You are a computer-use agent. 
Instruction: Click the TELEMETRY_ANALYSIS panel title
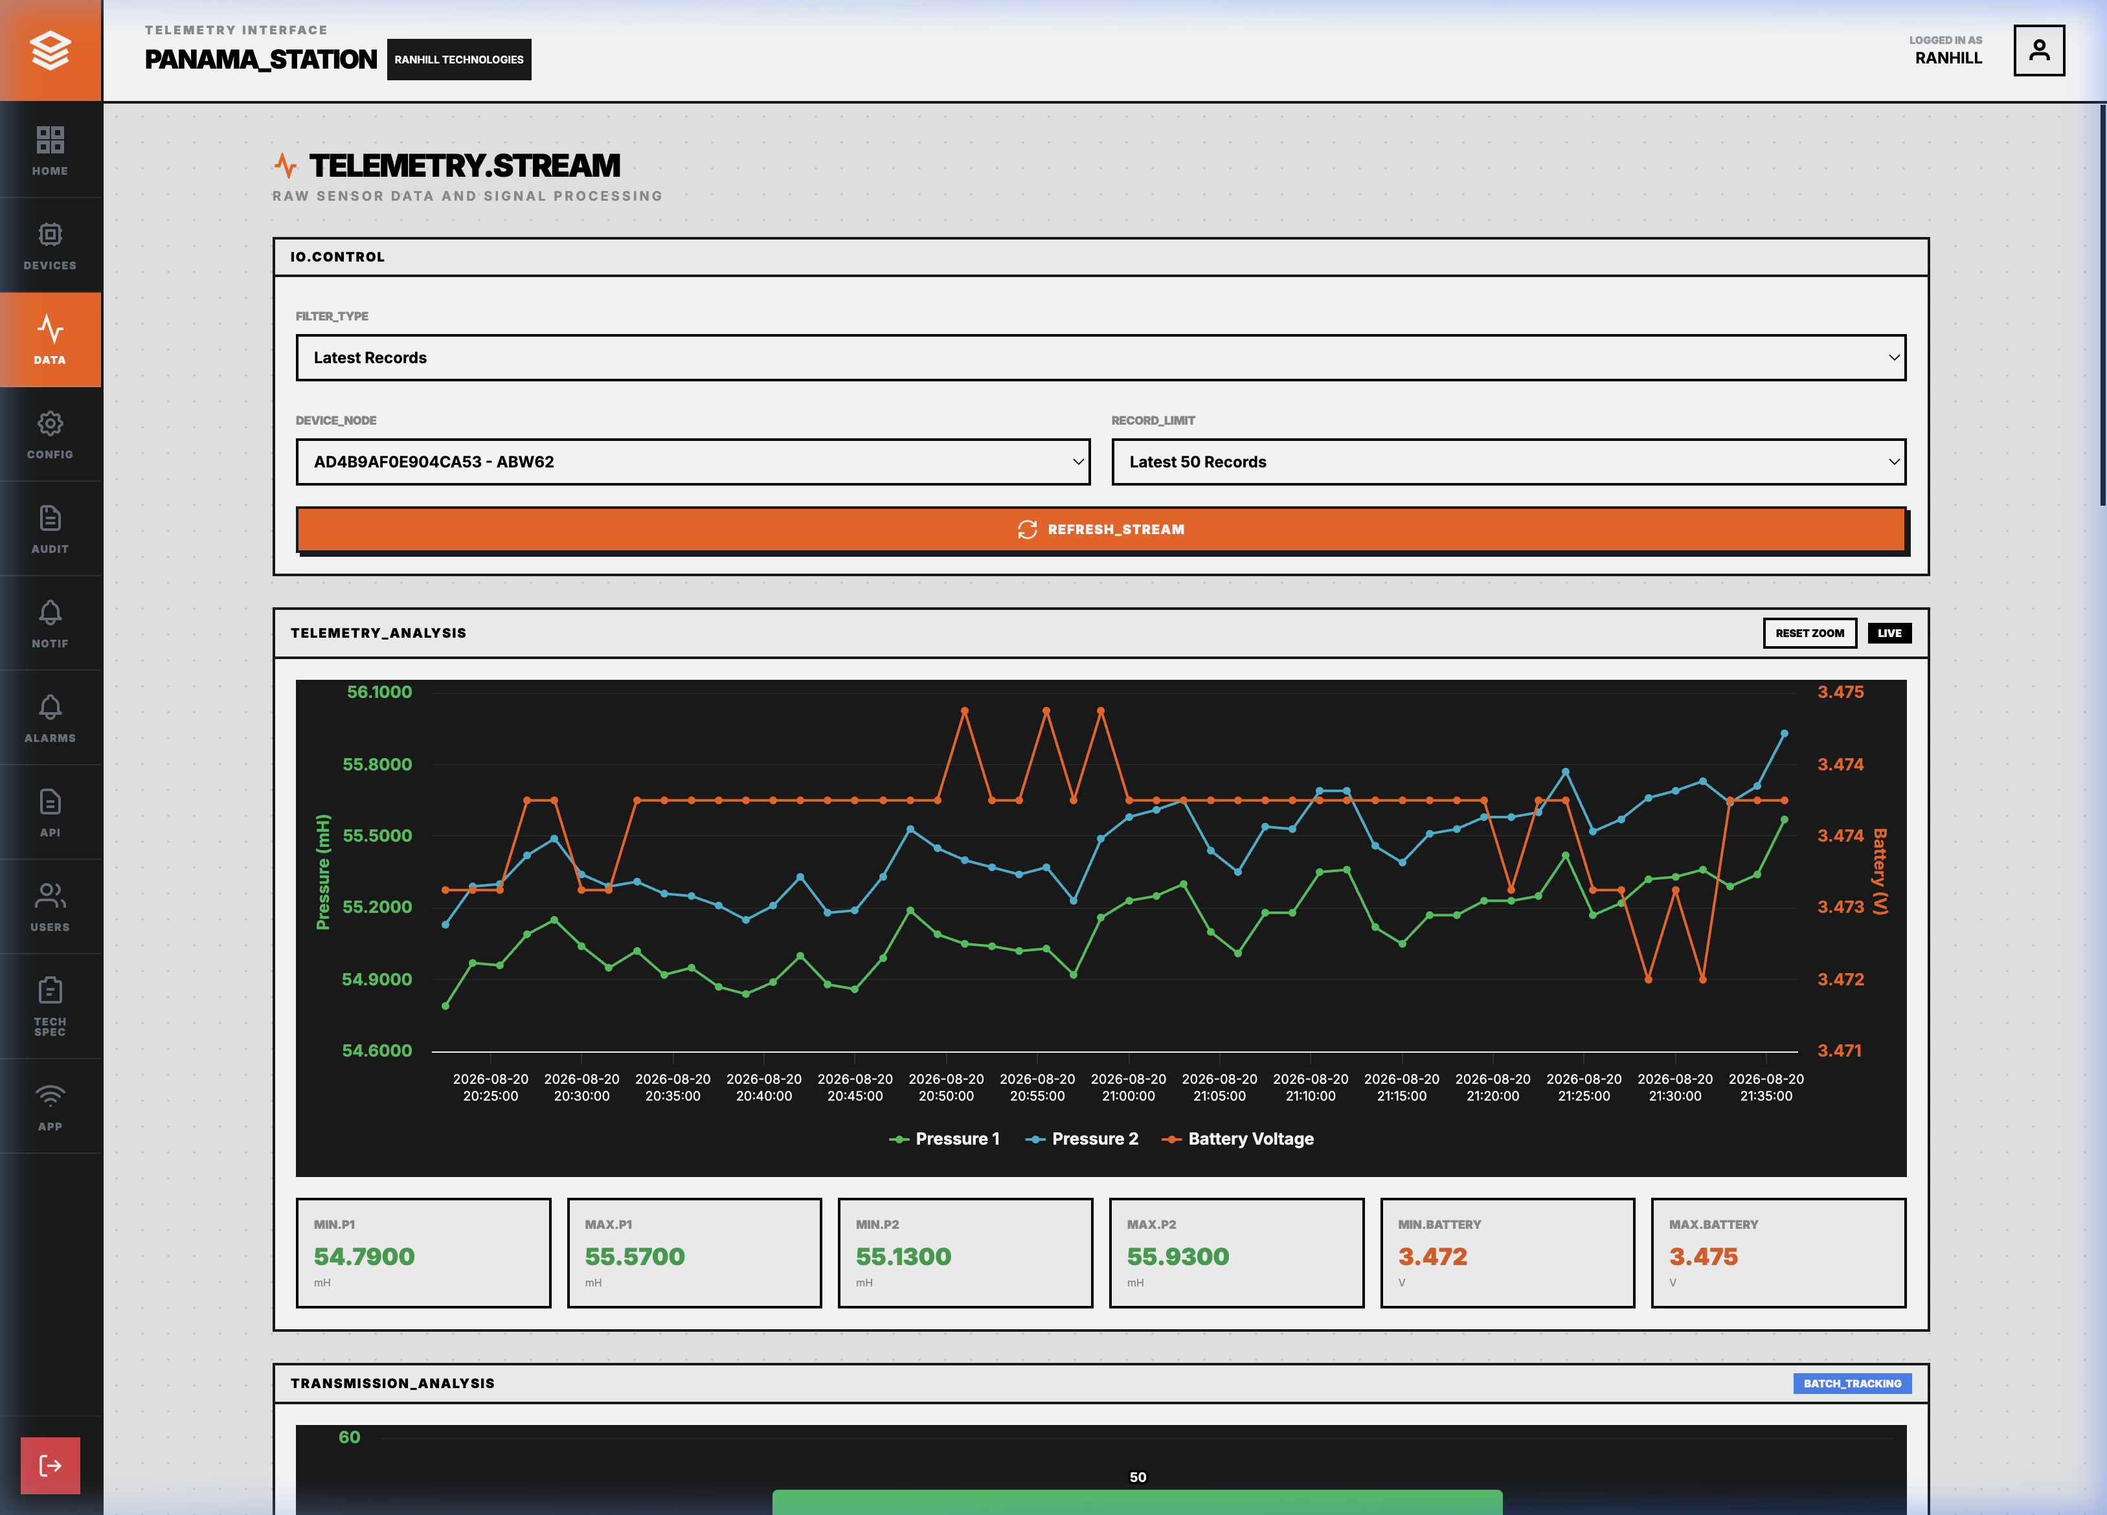(378, 633)
